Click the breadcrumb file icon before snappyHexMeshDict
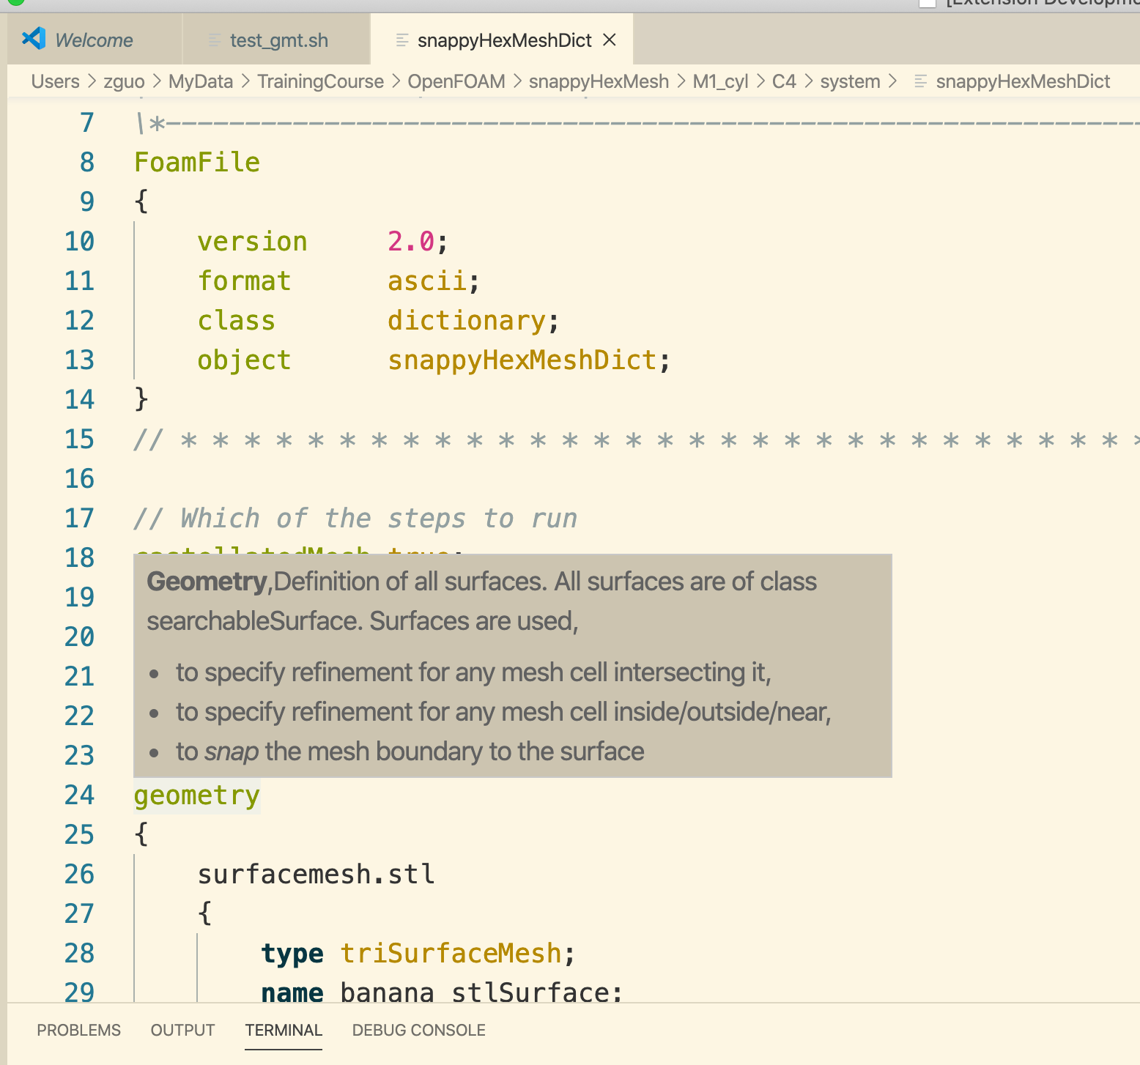Screen dimensions: 1140x1065 tap(921, 81)
